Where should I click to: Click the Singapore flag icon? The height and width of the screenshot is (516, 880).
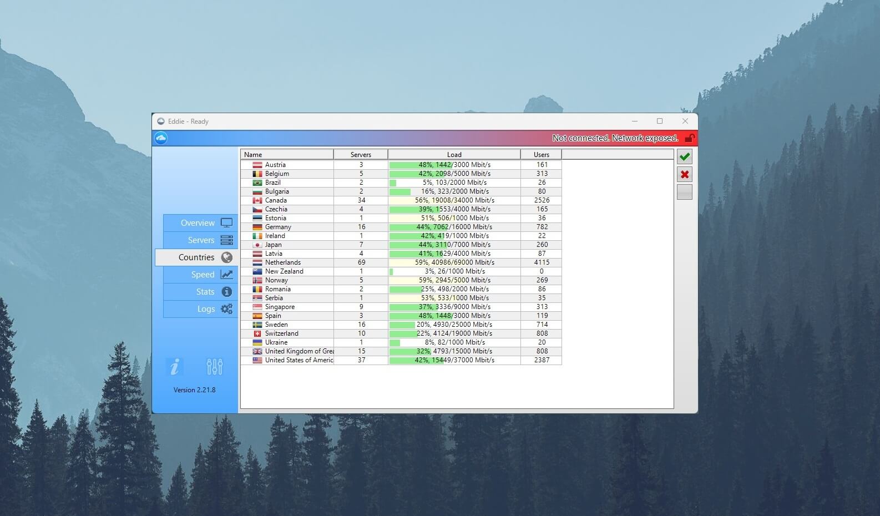click(257, 307)
